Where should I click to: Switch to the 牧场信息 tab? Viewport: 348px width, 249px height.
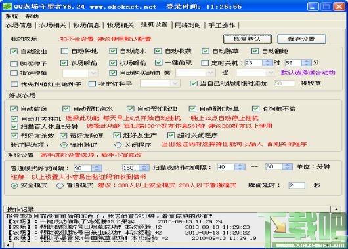86,26
